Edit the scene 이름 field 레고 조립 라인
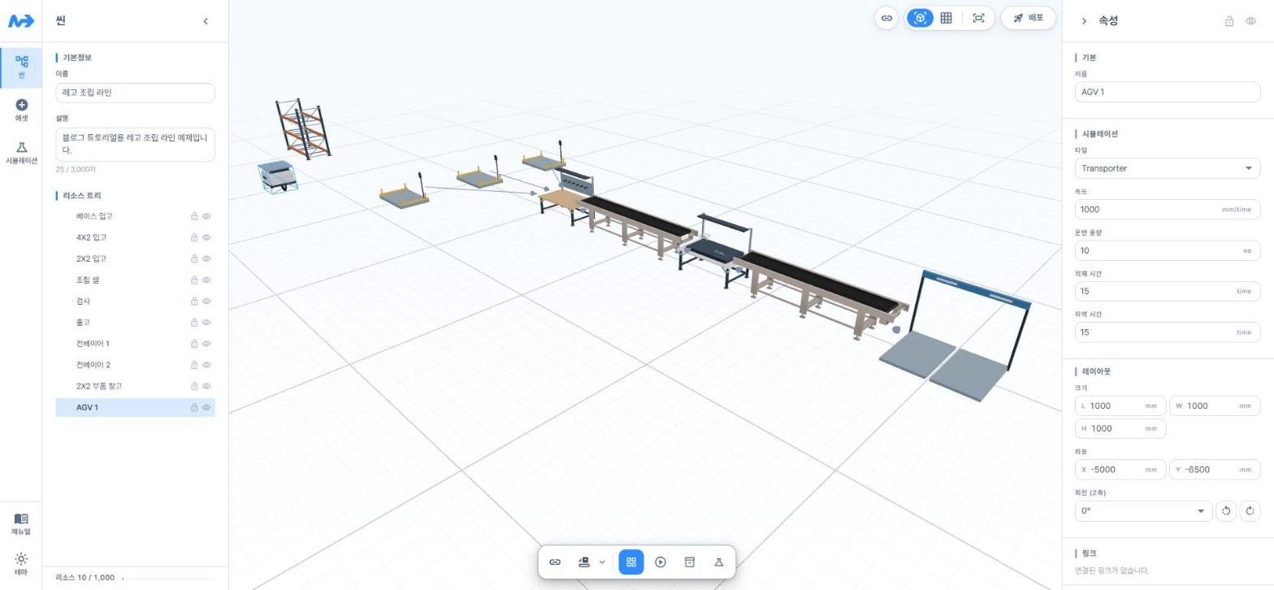Screen dimensions: 1274x590 (135, 93)
